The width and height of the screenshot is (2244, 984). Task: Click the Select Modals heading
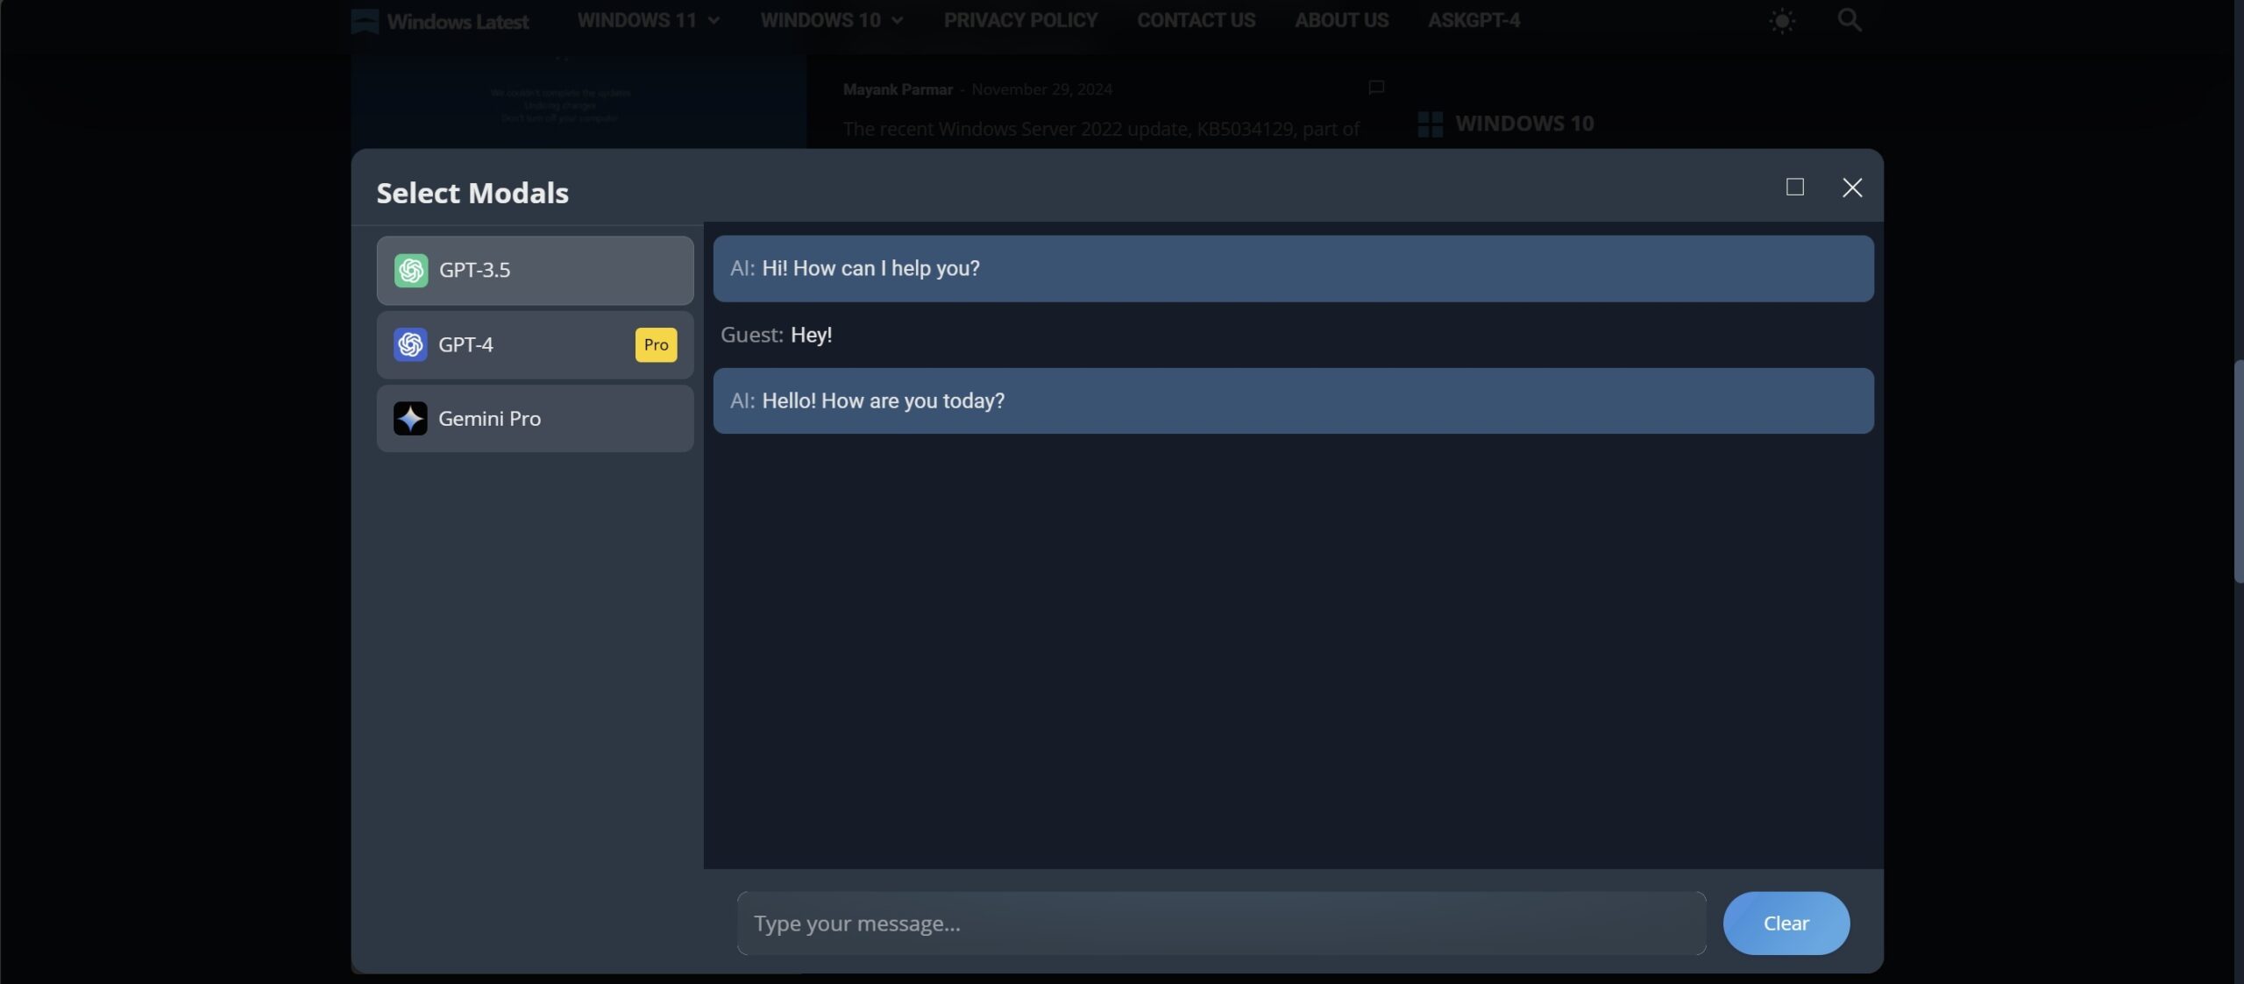click(472, 193)
